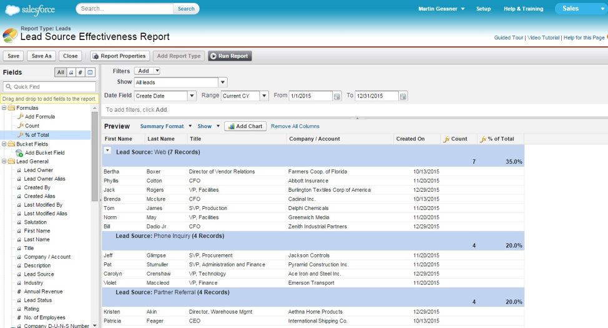Viewport: 608px width, 328px height.
Task: Open the Date Field Create Date dropdown
Action: click(192, 96)
